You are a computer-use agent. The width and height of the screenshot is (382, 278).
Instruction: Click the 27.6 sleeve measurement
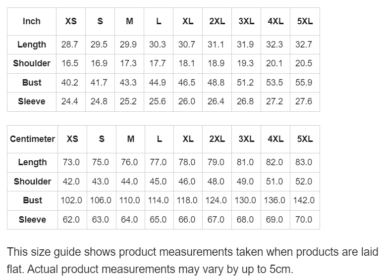pos(304,101)
